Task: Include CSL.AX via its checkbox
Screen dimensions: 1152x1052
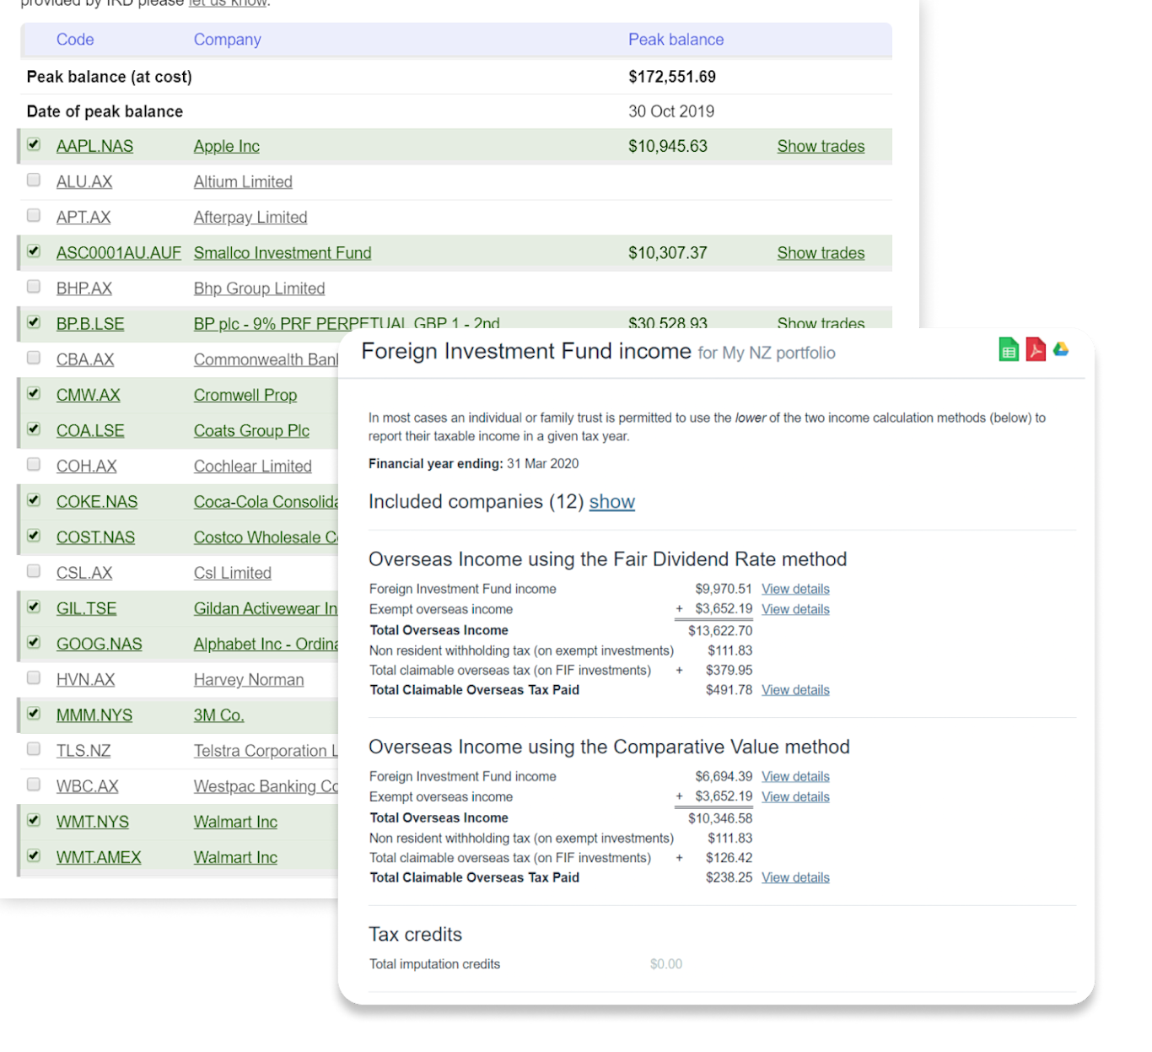Action: [x=34, y=571]
